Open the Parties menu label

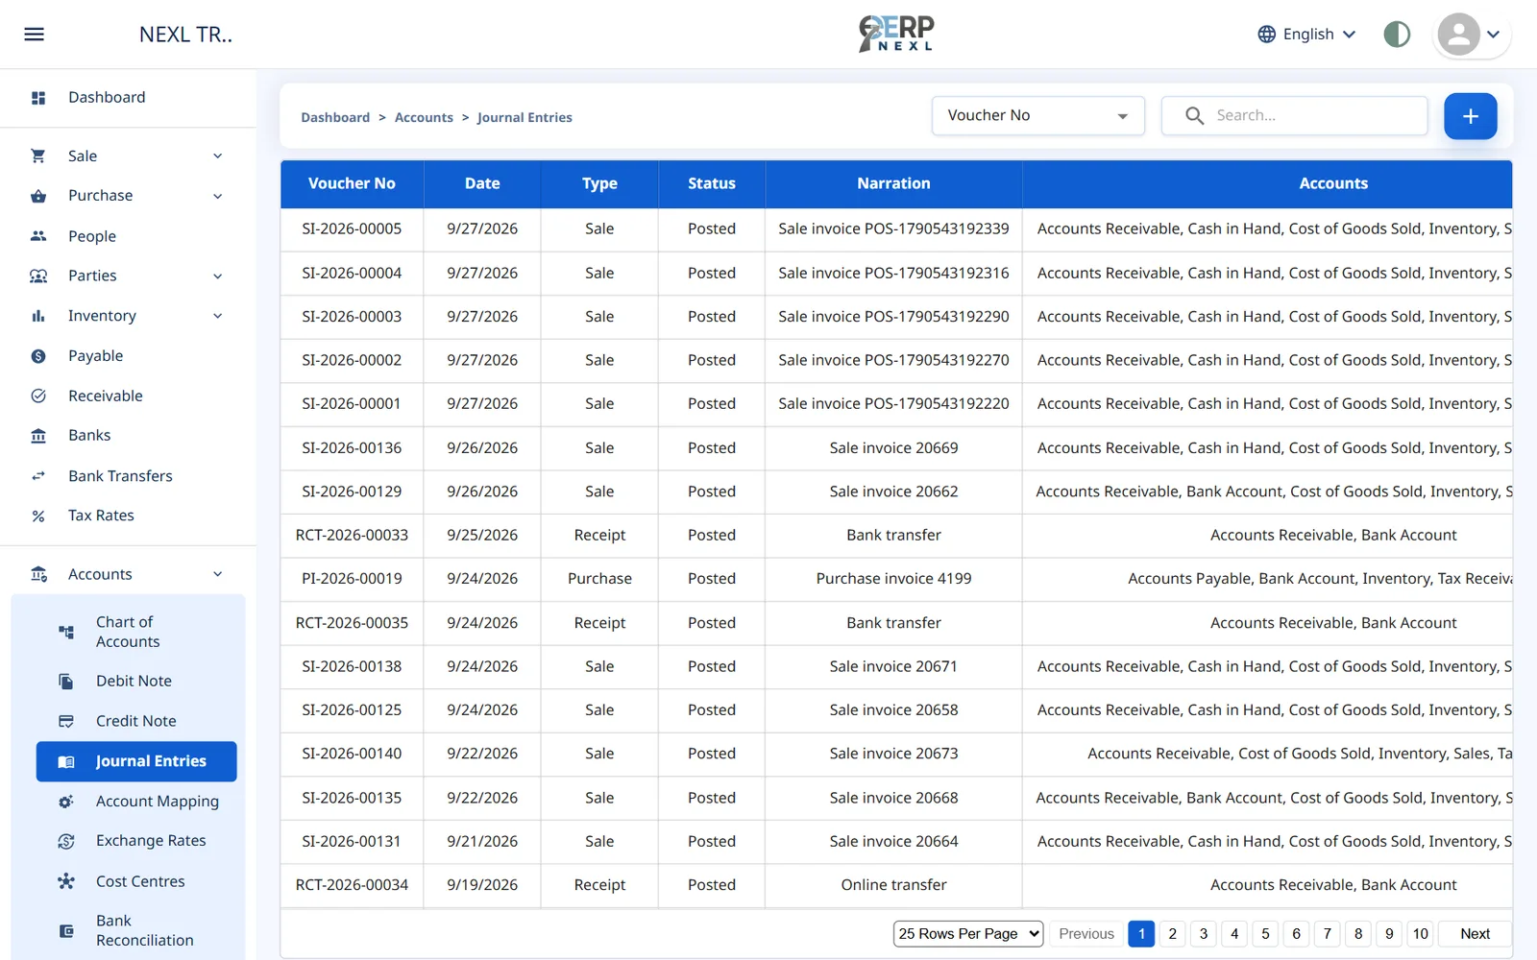[92, 276]
